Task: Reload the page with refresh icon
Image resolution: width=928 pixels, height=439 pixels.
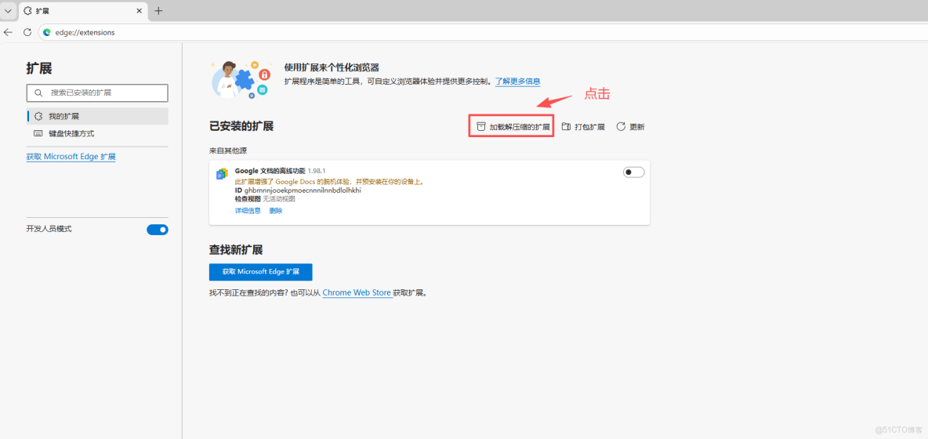Action: [27, 33]
